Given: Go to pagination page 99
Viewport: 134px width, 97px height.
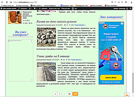Looking at the screenshot, I should pyautogui.click(x=69, y=94).
